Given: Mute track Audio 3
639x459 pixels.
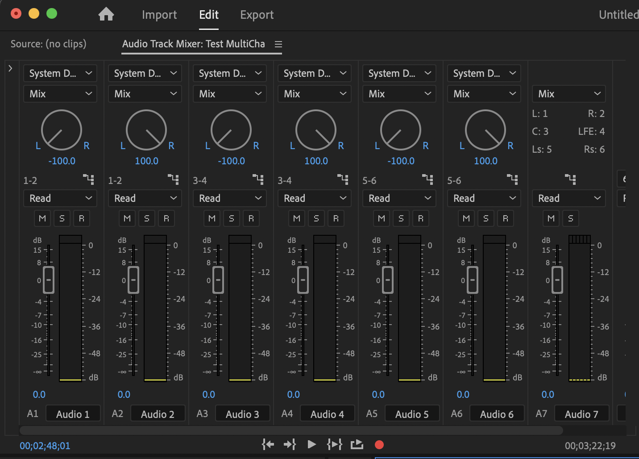Looking at the screenshot, I should pyautogui.click(x=212, y=218).
